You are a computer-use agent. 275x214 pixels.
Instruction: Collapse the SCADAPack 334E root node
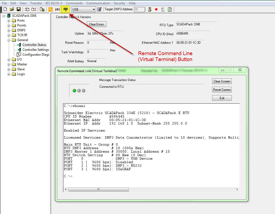click(4, 16)
